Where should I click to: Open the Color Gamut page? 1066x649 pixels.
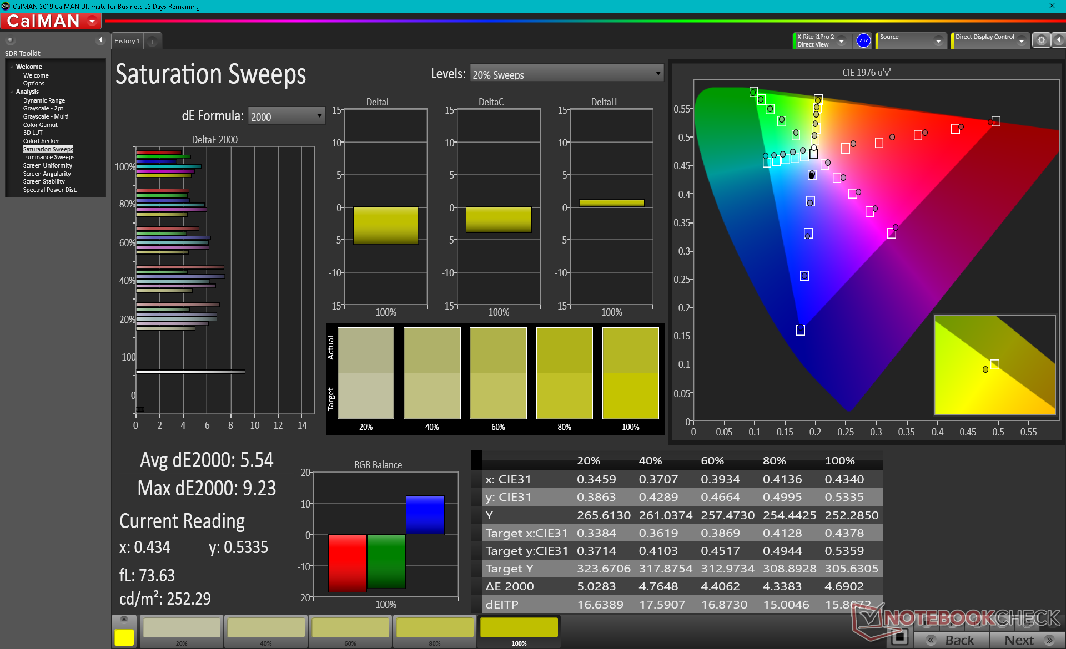pos(40,125)
